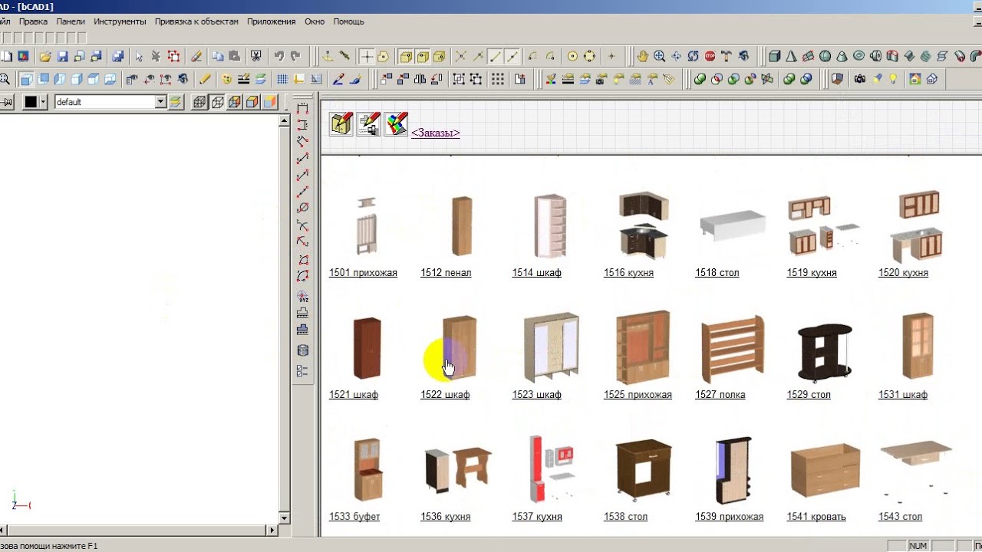Viewport: 982px width, 552px height.
Task: Select the 1529 стол thumbnail image
Action: click(x=824, y=351)
